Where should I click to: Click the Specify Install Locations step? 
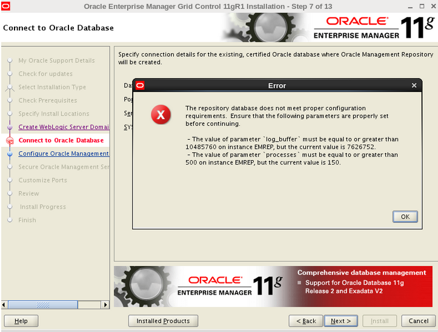coord(54,114)
